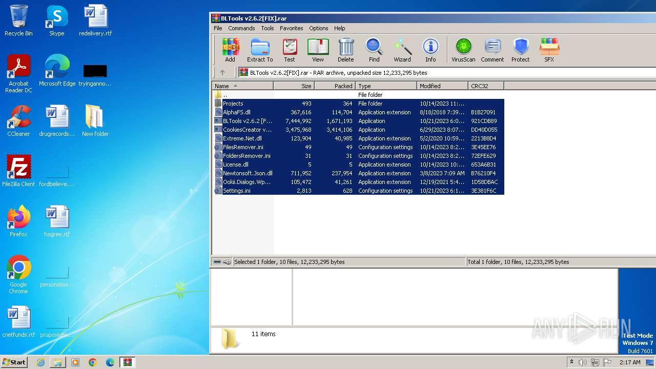Click the Start button
Image resolution: width=656 pixels, height=369 pixels.
14,362
